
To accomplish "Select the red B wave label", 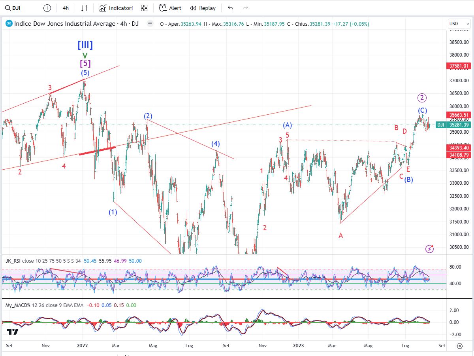I will point(396,128).
